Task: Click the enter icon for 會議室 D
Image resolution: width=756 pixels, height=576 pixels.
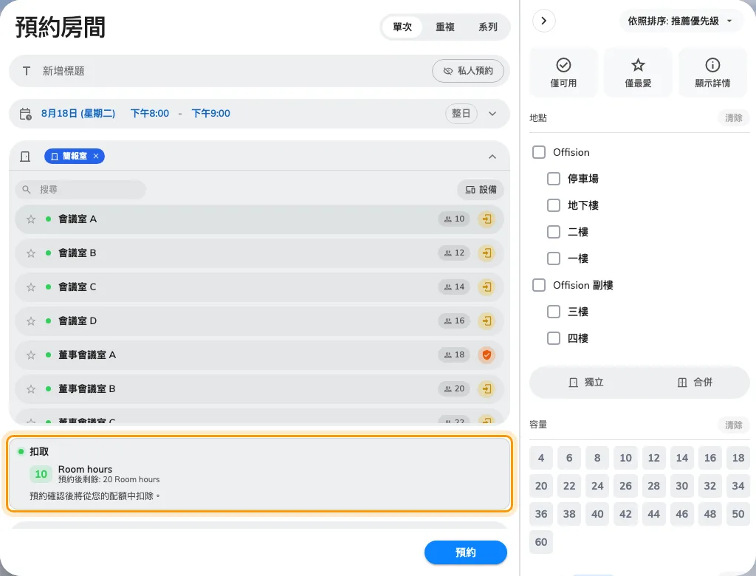Action: pos(487,320)
